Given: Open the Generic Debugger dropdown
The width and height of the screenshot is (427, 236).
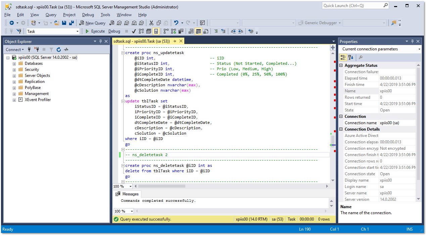Looking at the screenshot, I should click(x=319, y=23).
